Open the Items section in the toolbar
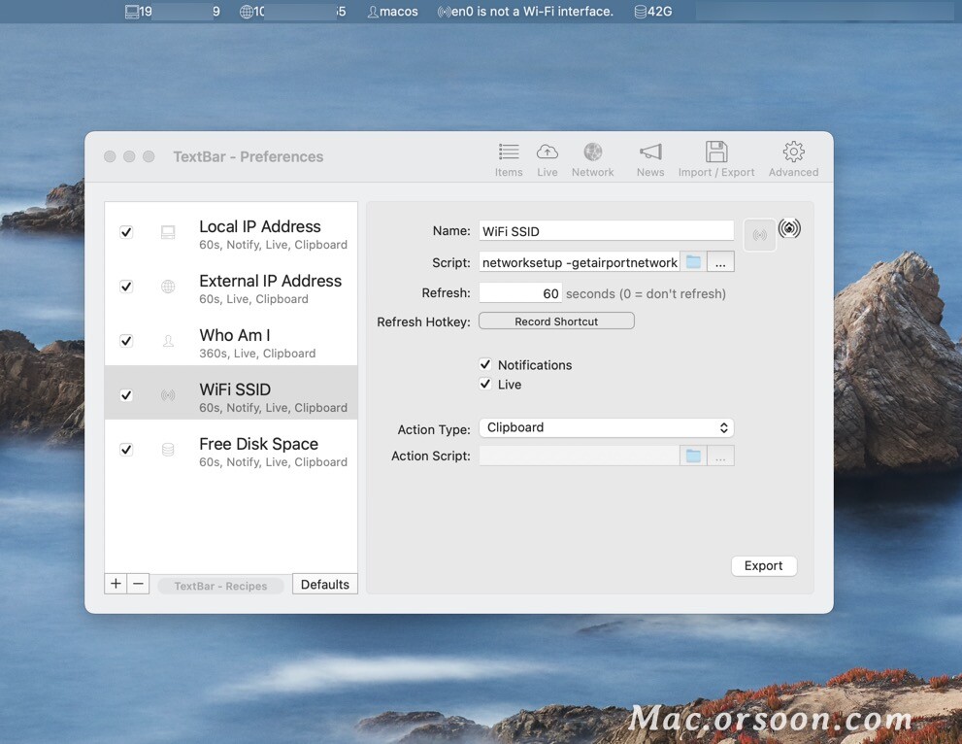Image resolution: width=962 pixels, height=744 pixels. coord(509,158)
